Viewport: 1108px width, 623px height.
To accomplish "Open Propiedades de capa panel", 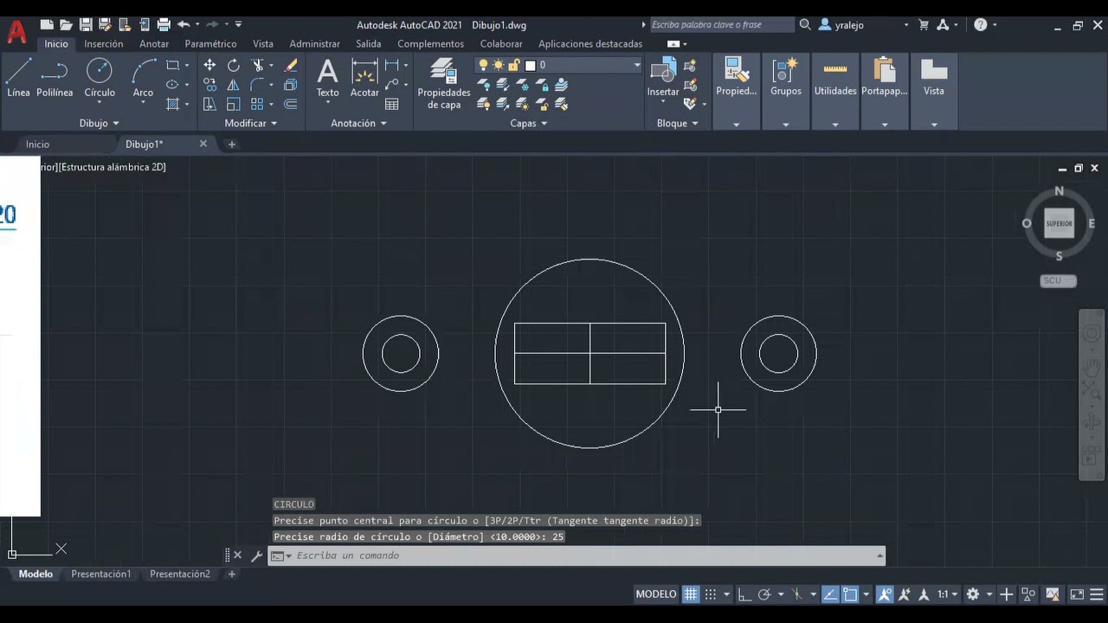I will tap(444, 83).
